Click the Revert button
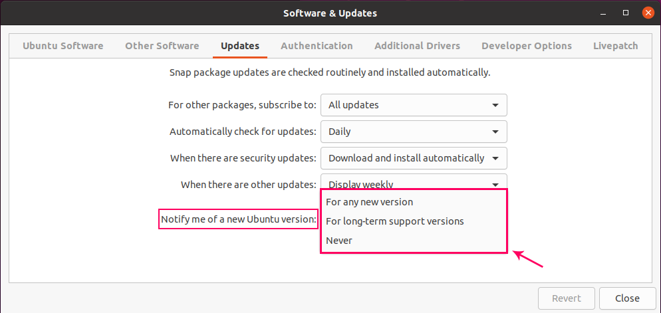Screen dimensions: 661x313 567,298
